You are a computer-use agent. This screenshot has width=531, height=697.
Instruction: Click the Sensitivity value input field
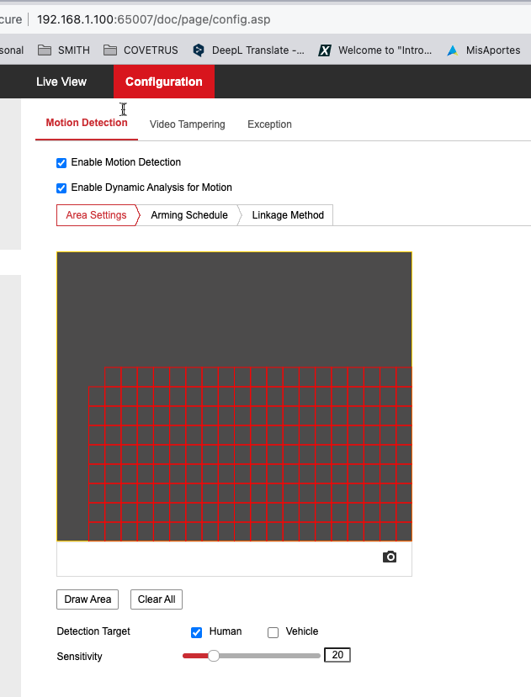337,655
